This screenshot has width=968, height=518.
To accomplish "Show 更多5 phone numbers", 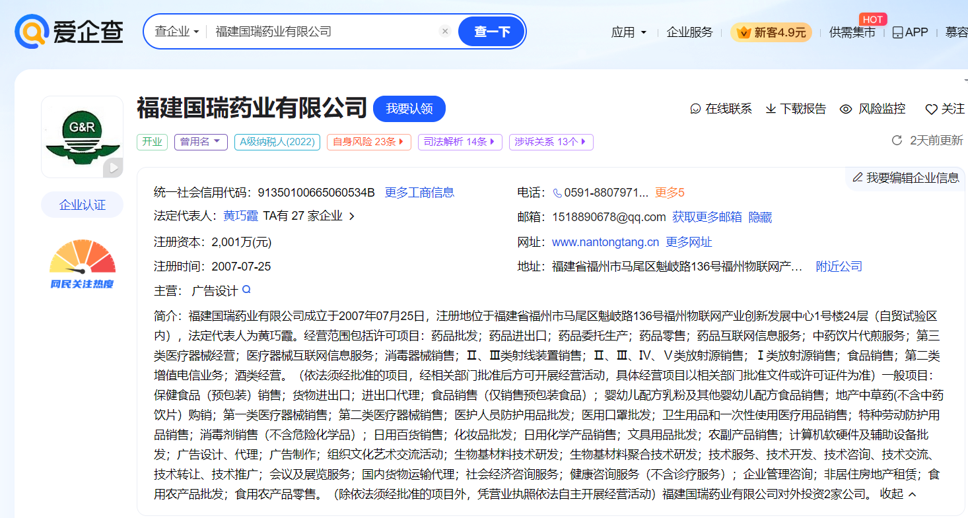I will (x=670, y=193).
